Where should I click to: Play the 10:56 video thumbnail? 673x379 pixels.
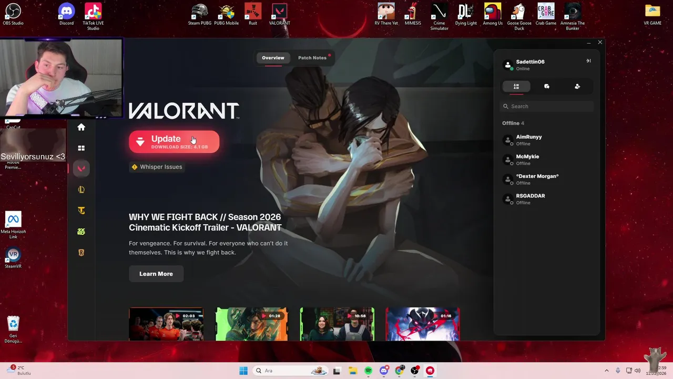tap(337, 324)
